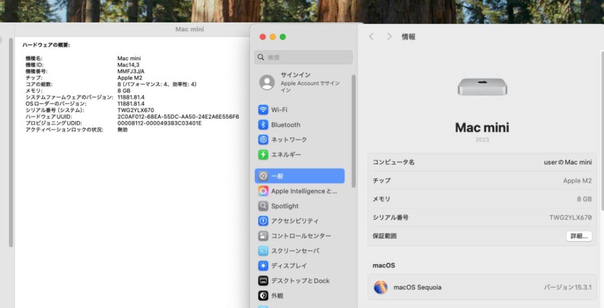The width and height of the screenshot is (604, 308).
Task: Click the forward navigation chevron
Action: point(390,36)
